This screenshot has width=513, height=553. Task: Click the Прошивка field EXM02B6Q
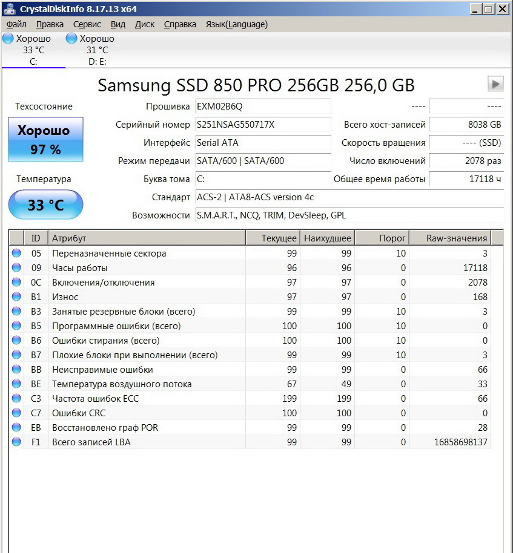point(263,106)
